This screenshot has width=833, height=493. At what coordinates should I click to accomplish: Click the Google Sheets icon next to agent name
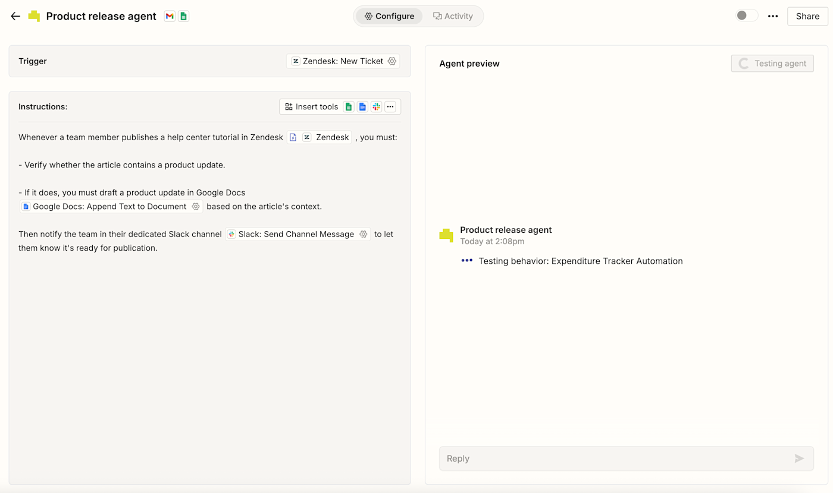point(184,16)
